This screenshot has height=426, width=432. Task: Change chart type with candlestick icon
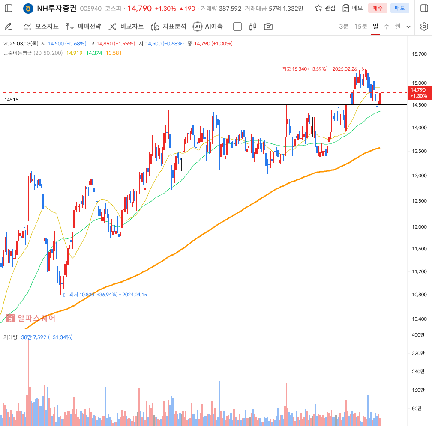point(253,27)
